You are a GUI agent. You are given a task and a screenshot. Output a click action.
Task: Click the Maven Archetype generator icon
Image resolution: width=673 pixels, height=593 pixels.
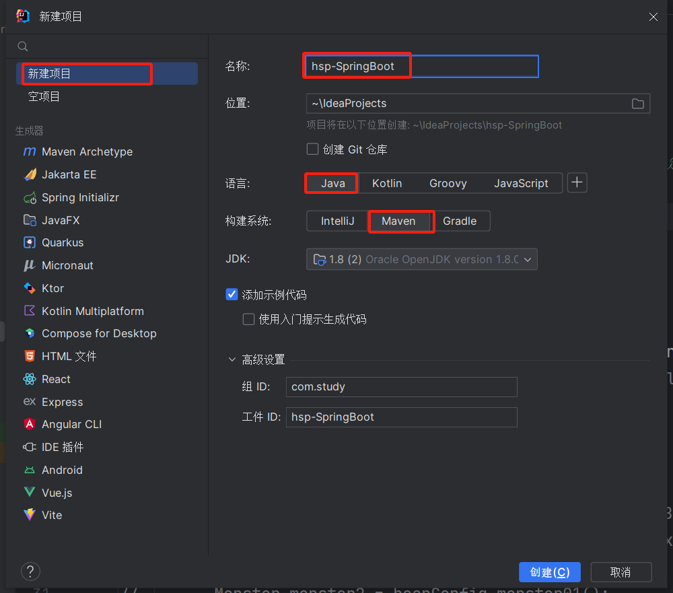tap(29, 151)
